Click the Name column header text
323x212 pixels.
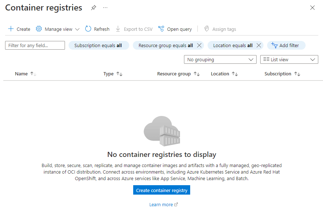21,74
